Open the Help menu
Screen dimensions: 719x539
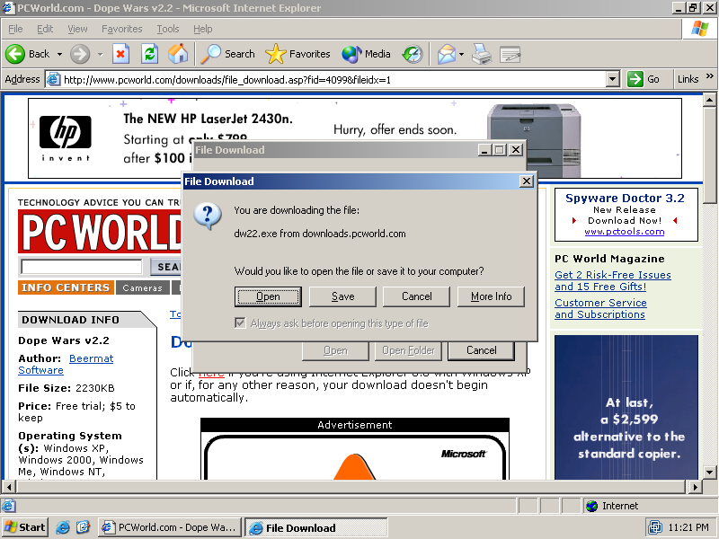203,29
